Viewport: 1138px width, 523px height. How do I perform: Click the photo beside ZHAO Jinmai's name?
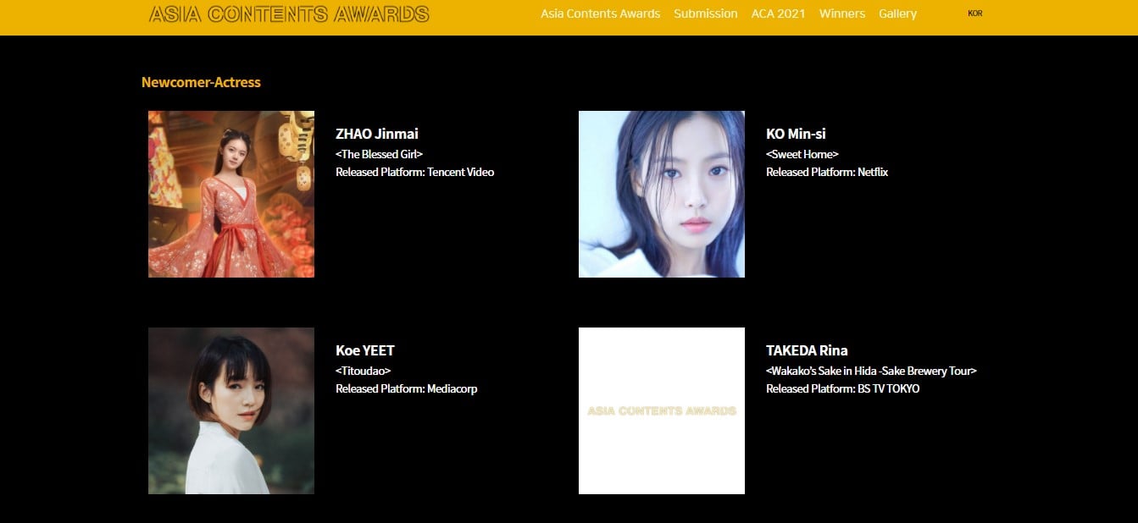coord(231,194)
